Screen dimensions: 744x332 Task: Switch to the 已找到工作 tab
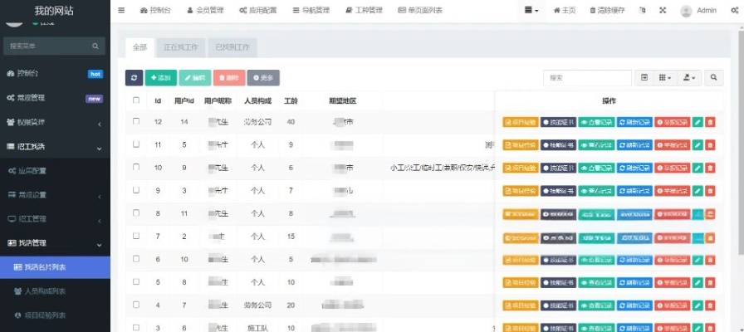(232, 47)
